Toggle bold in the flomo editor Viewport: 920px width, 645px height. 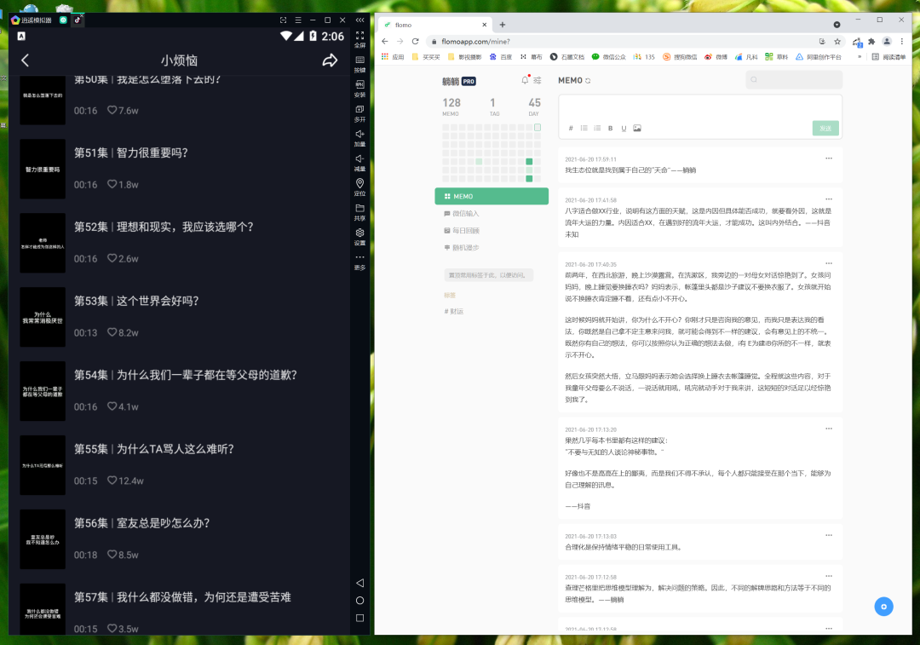(610, 128)
